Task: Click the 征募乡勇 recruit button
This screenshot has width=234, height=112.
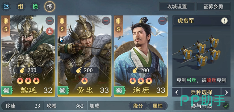Action: 214,7
